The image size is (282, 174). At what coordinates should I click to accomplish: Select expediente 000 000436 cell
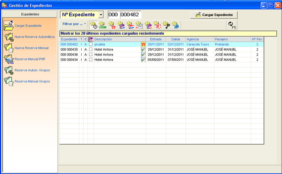(x=69, y=55)
